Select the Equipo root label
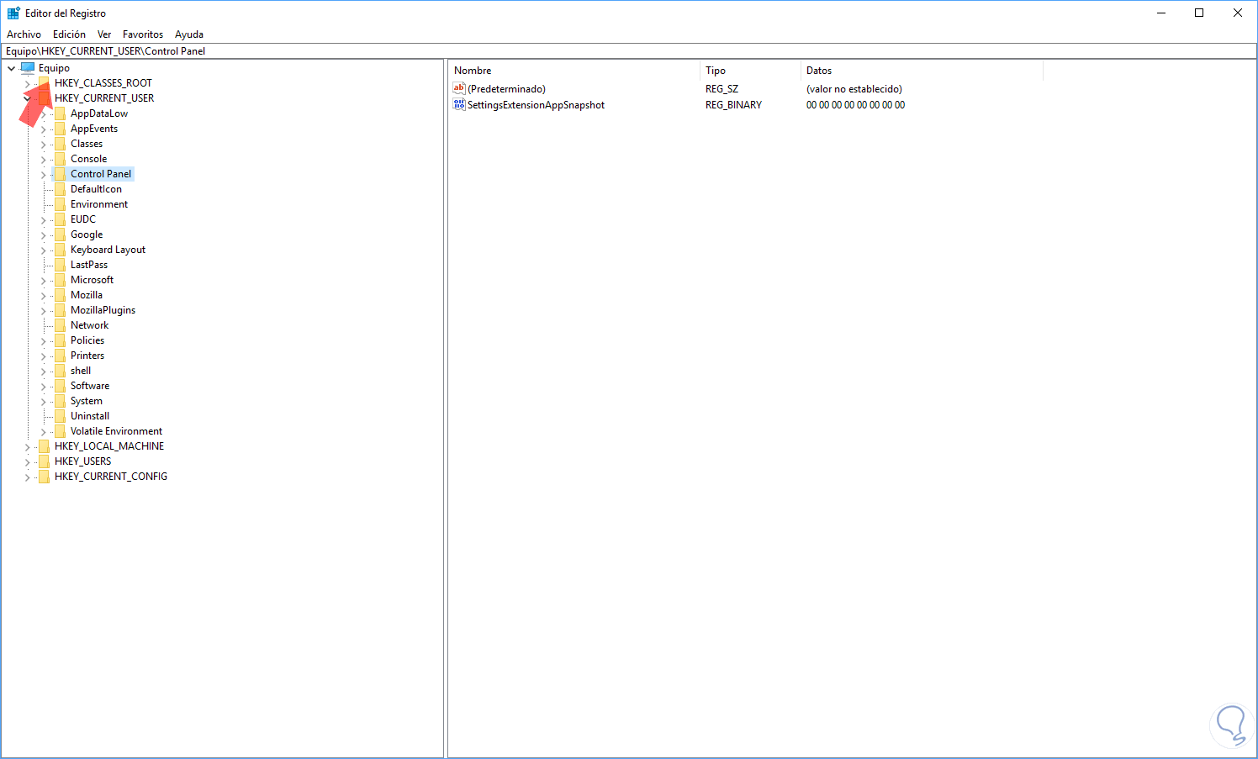Viewport: 1258px width, 759px height. pos(54,68)
